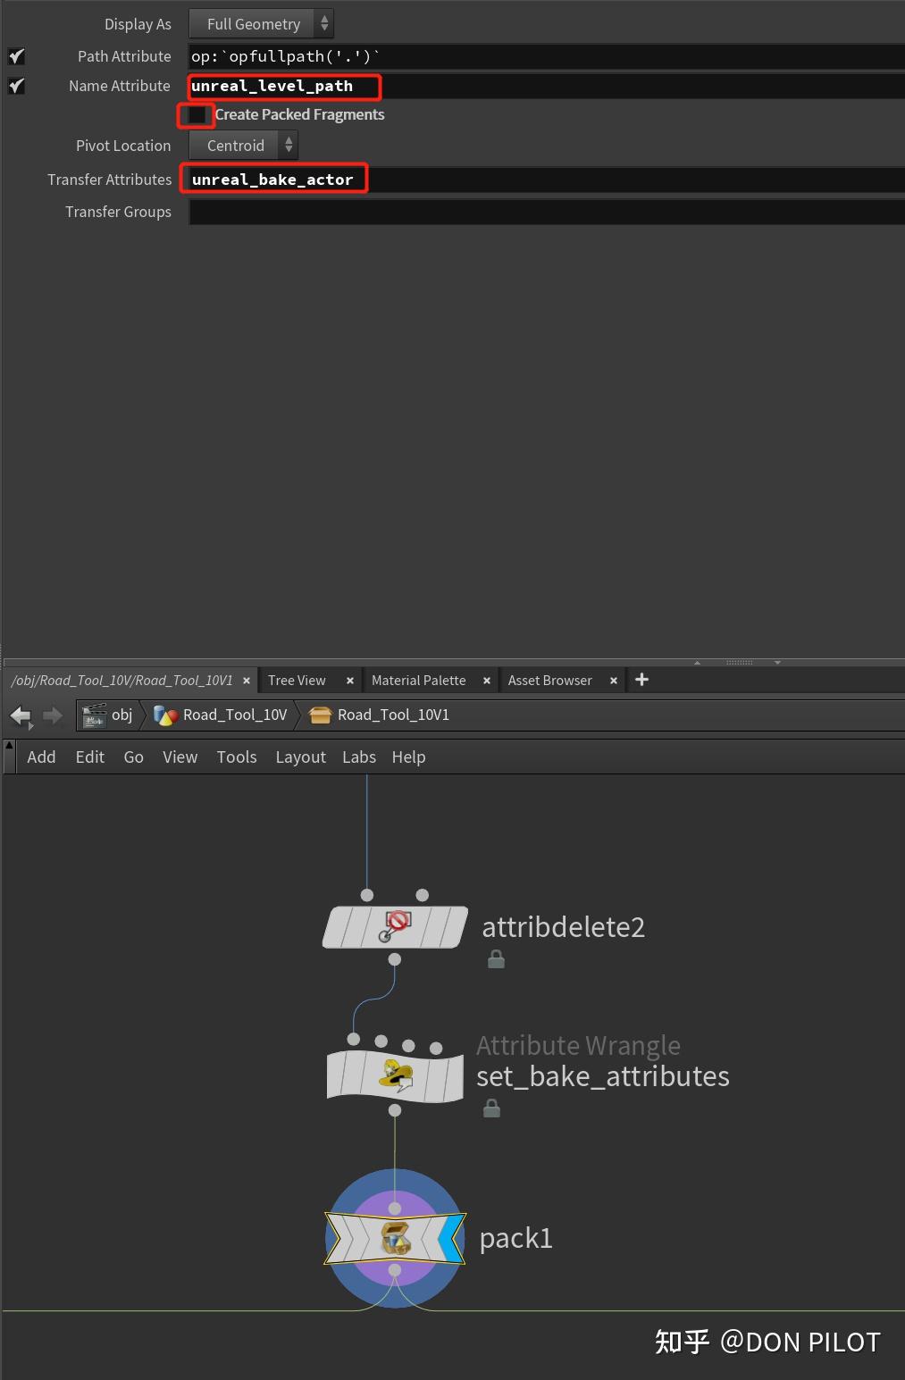The width and height of the screenshot is (905, 1380).
Task: Click the obj clapperboard icon in path bar
Action: [x=94, y=715]
